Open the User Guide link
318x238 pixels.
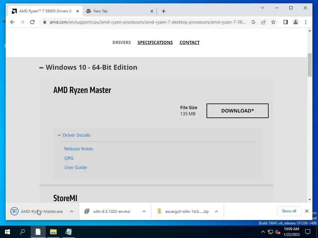76,167
